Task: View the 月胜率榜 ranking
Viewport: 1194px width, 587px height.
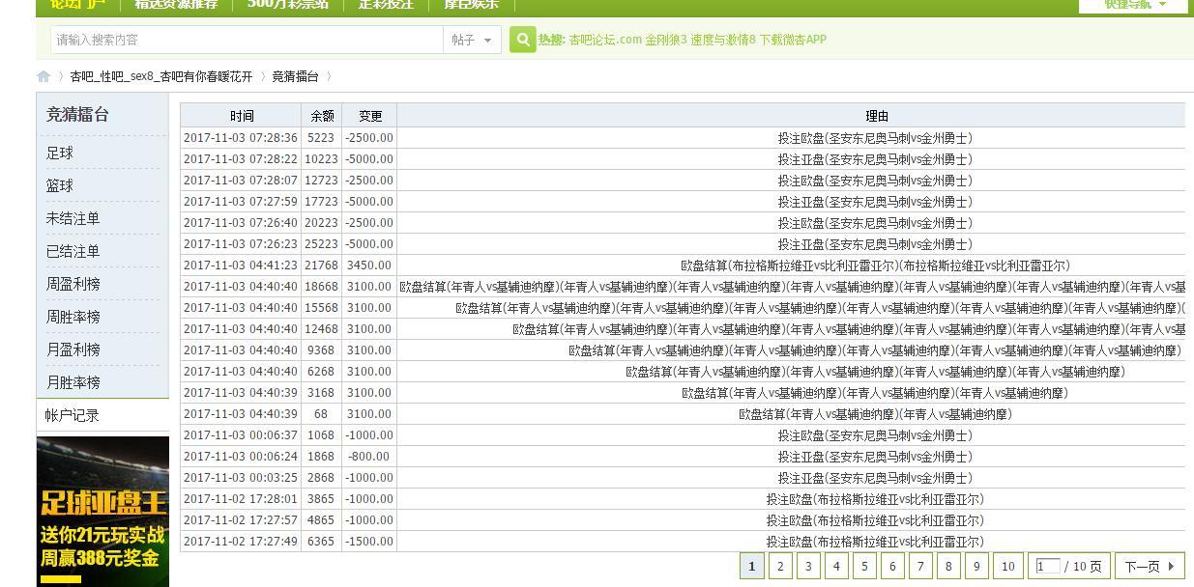Action: [x=73, y=382]
